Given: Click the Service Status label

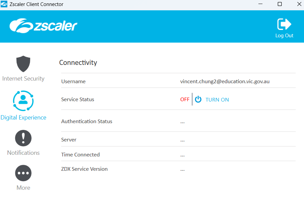Looking at the screenshot, I should [x=77, y=100].
